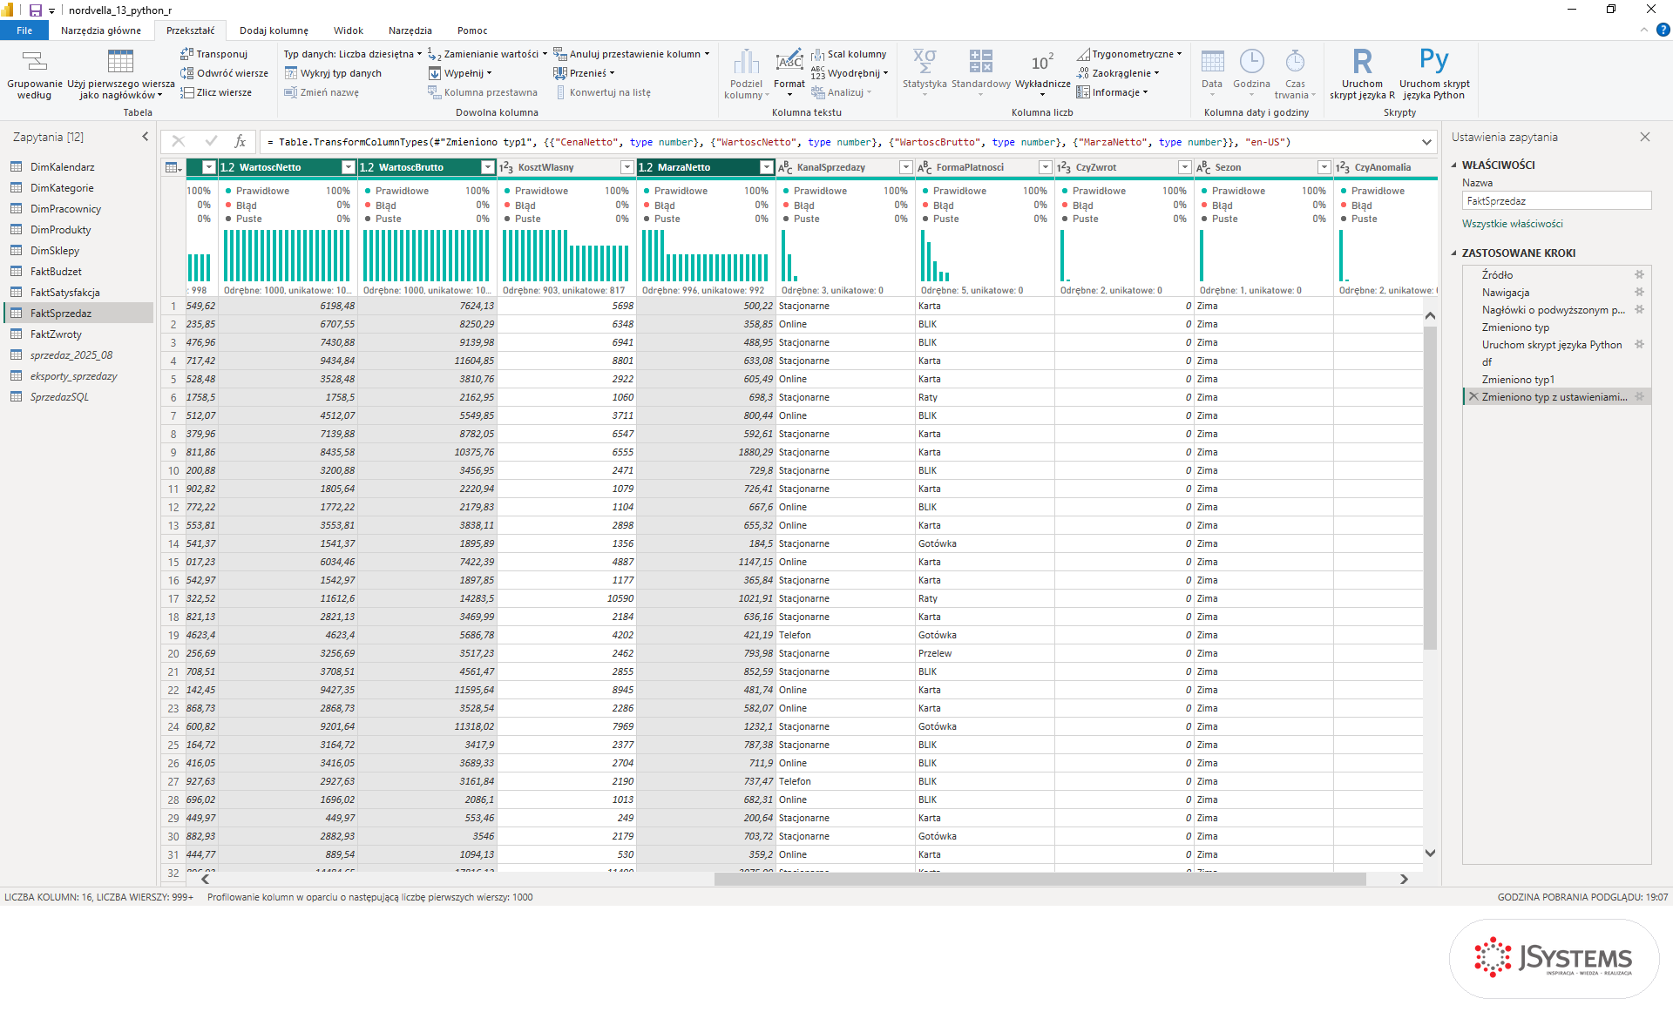Click Odwróć wiersze
Screen dimensions: 1673x1012
point(224,73)
